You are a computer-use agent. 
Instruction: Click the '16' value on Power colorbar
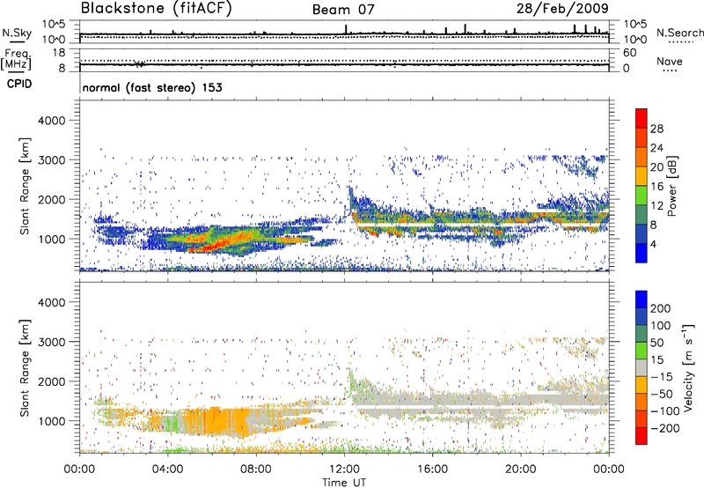pos(656,187)
